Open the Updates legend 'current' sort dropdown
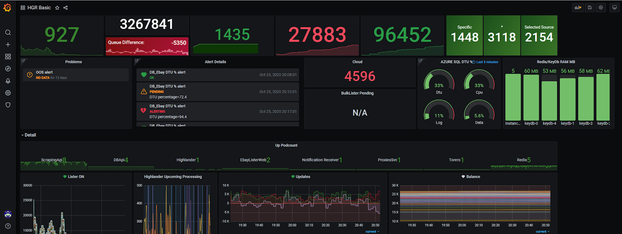This screenshot has width=622, height=234. 372,232
